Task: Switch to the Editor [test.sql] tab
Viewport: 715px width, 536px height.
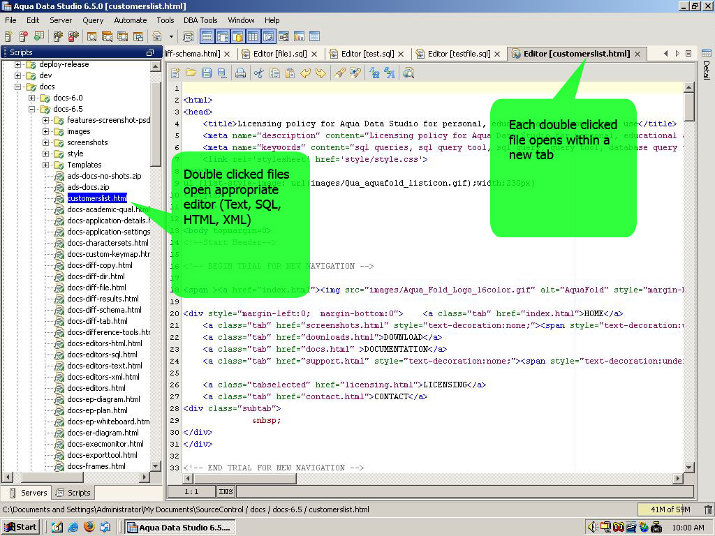Action: pos(367,54)
